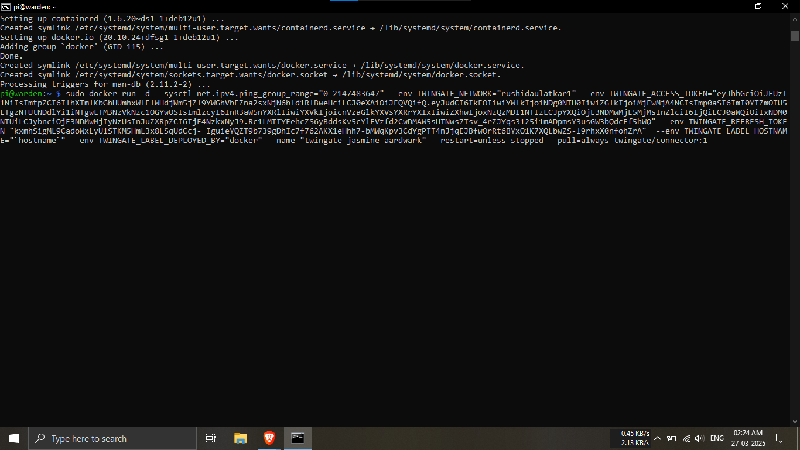Switch the ENG input language indicator
Viewport: 800px width, 450px height.
coord(717,438)
